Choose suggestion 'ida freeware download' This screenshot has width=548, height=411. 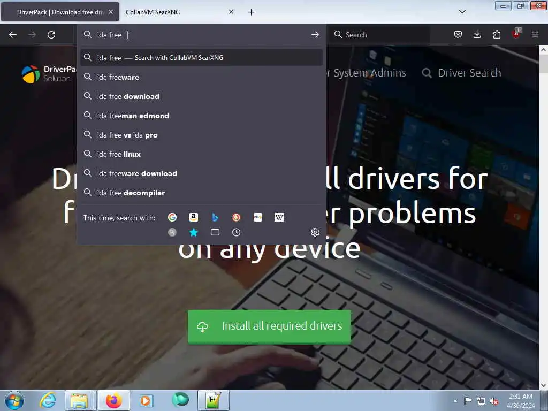coord(201,173)
